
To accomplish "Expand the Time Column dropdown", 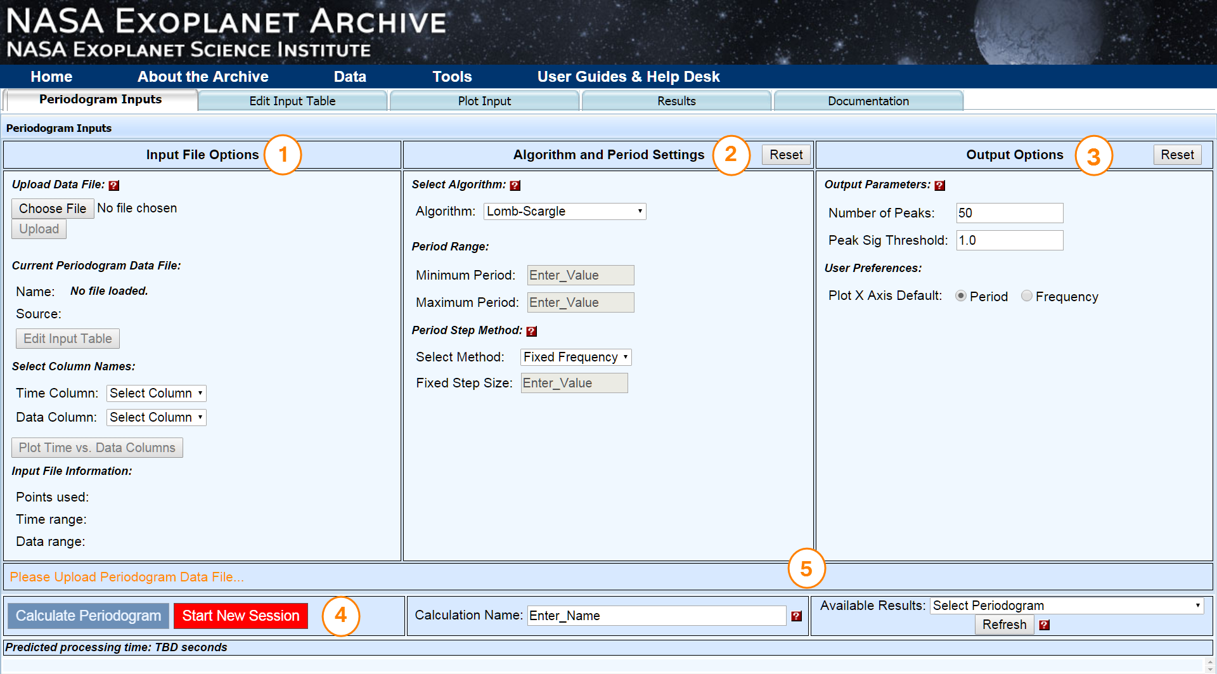I will coord(157,393).
